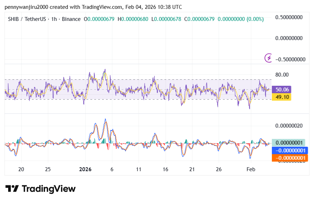Click the blue -0.00000001 MACD label
The height and width of the screenshot is (202, 314).
(290, 150)
